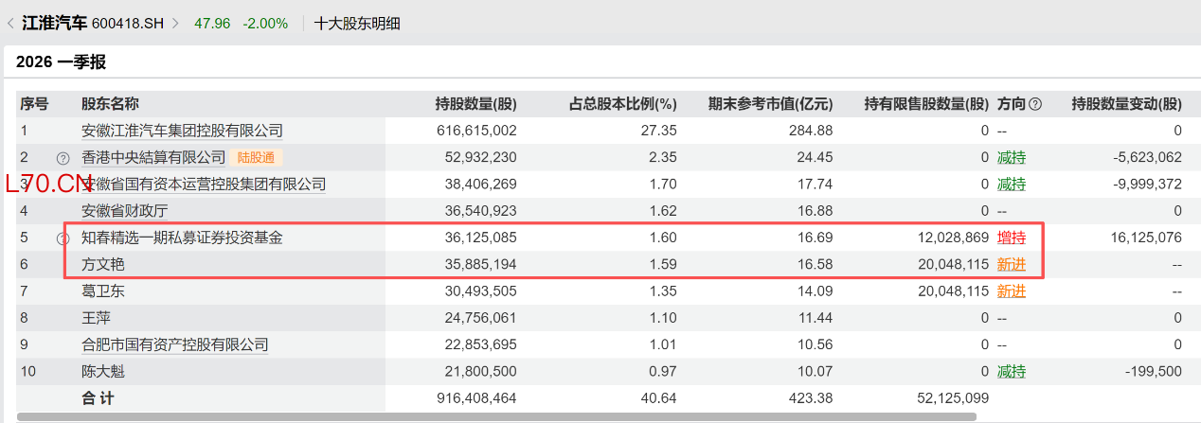Click 增持 link in row 5

(1011, 238)
